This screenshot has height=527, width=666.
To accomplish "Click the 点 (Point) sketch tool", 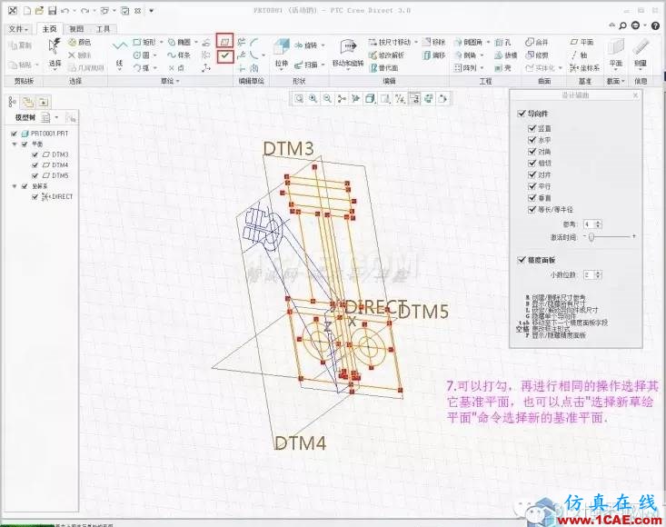I will click(x=176, y=67).
